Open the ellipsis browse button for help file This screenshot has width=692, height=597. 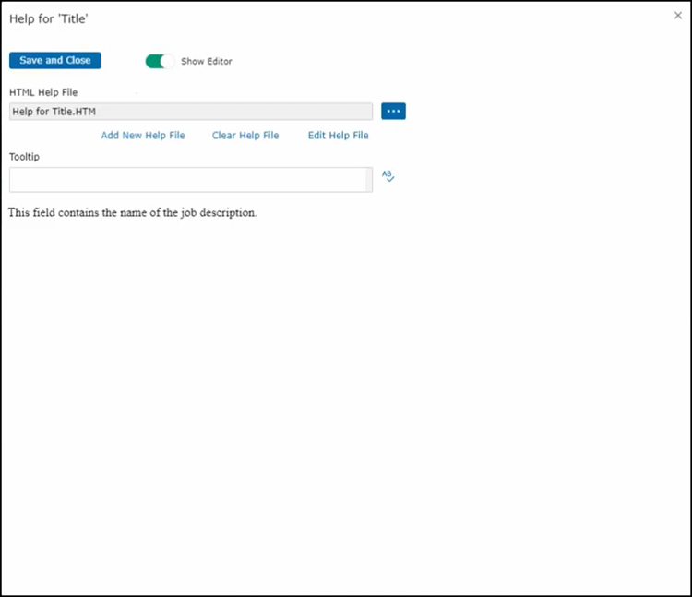coord(393,112)
